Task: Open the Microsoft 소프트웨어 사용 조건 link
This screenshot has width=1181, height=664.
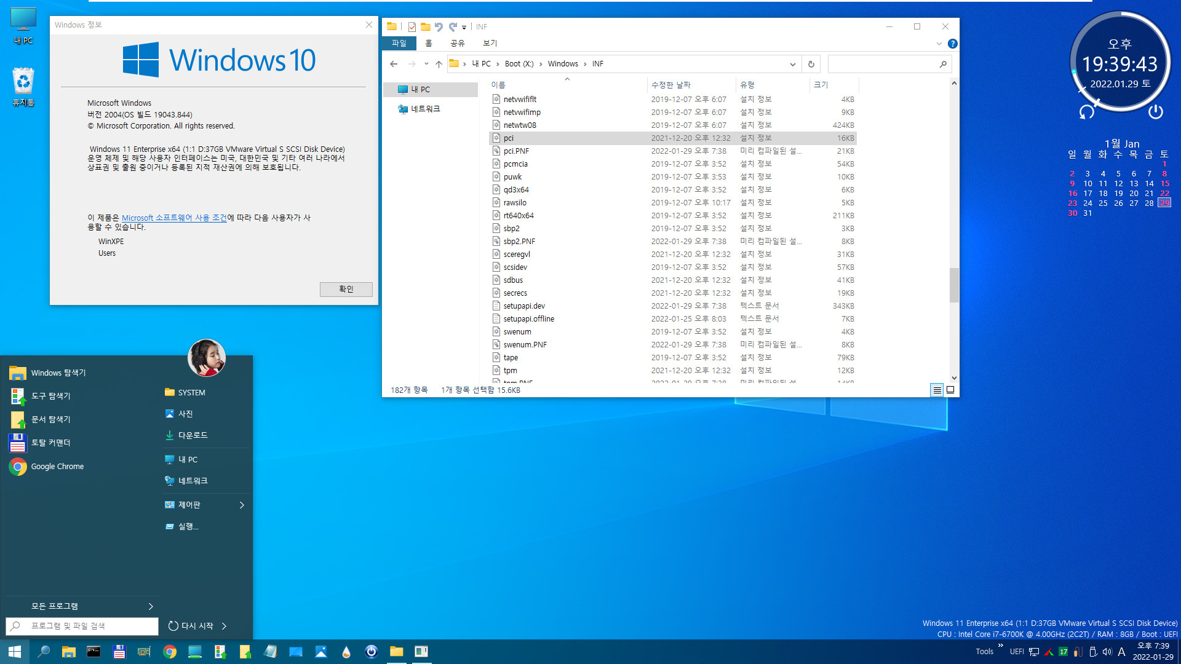Action: [174, 218]
